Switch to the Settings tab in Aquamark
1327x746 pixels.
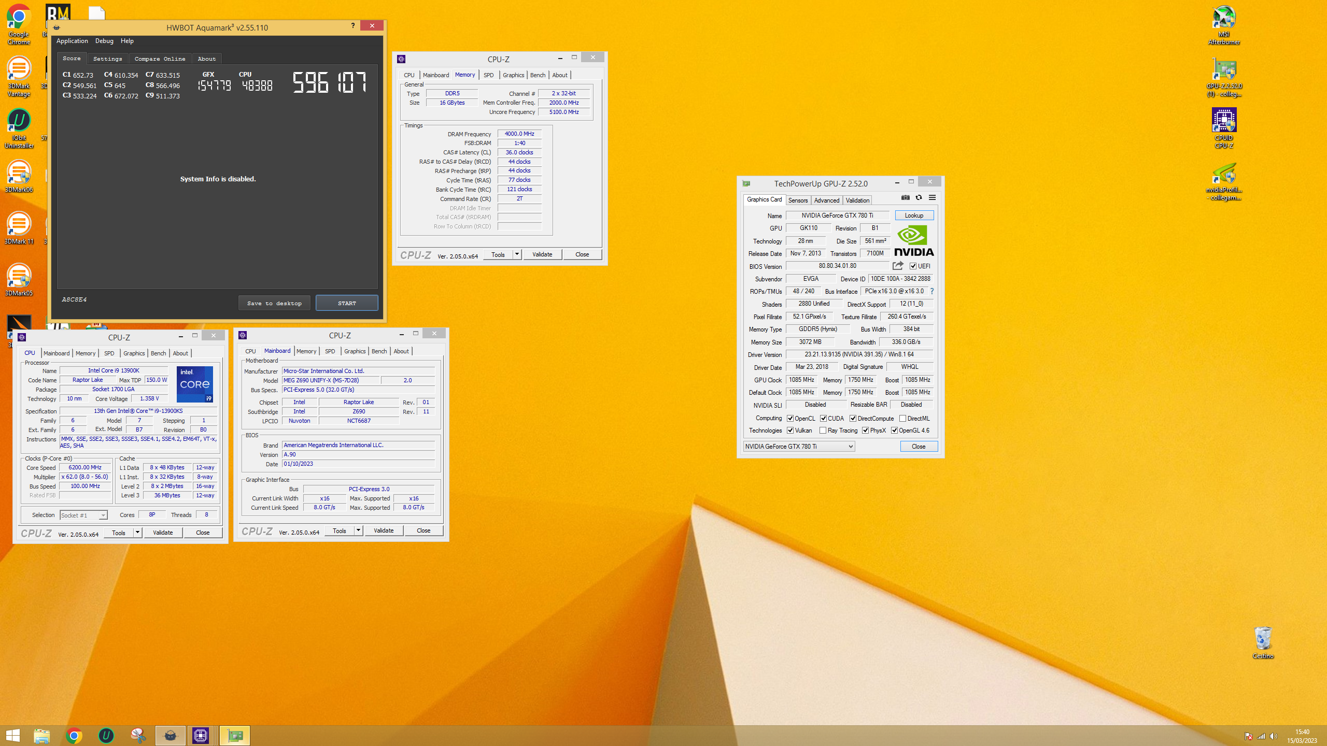pos(108,59)
